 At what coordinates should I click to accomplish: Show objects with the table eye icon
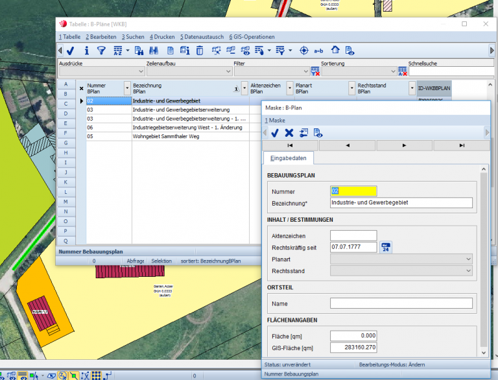245,51
